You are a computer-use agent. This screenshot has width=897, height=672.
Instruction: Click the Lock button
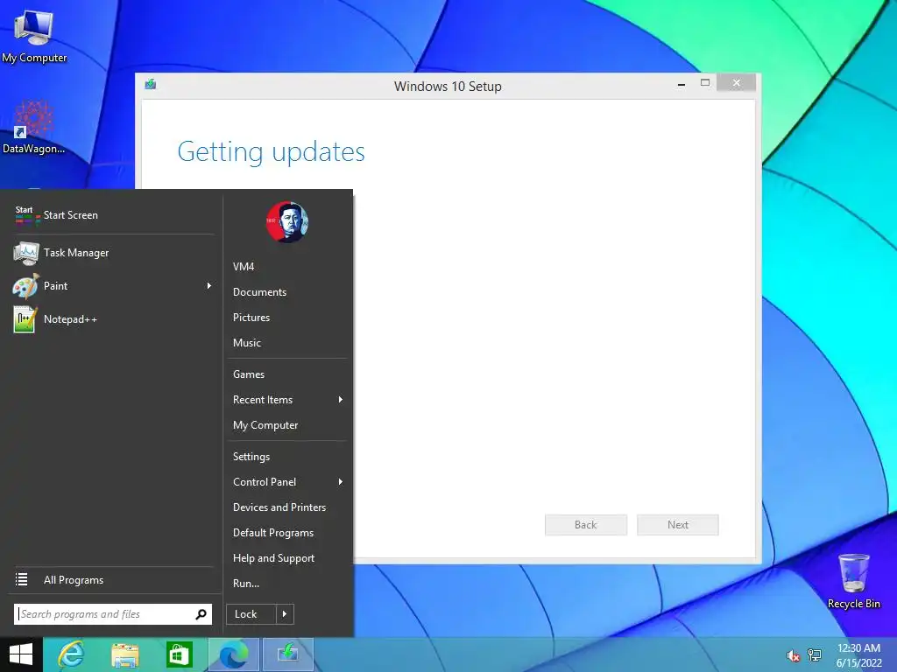251,613
